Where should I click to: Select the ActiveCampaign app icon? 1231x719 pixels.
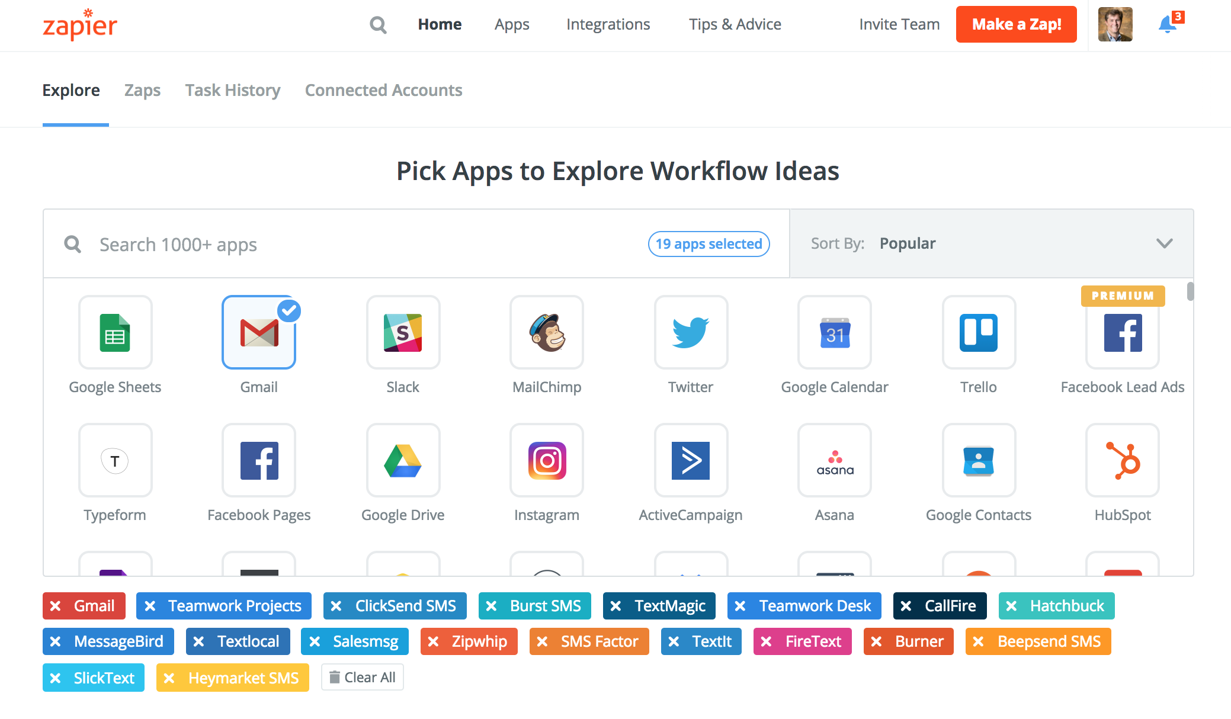click(691, 461)
